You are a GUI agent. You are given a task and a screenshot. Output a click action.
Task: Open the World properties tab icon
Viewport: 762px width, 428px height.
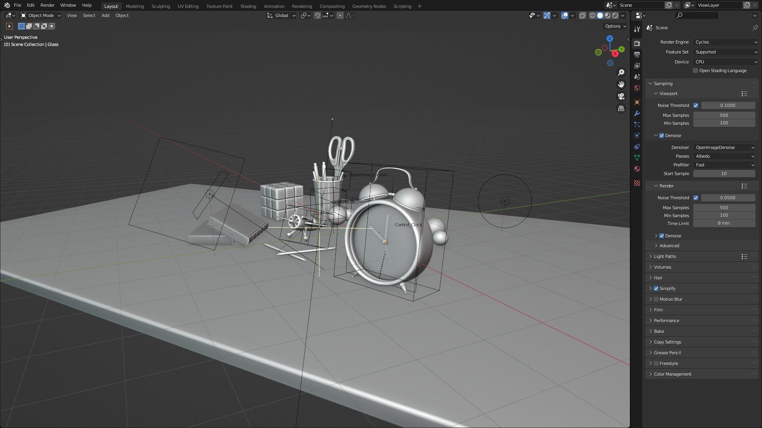pos(637,88)
